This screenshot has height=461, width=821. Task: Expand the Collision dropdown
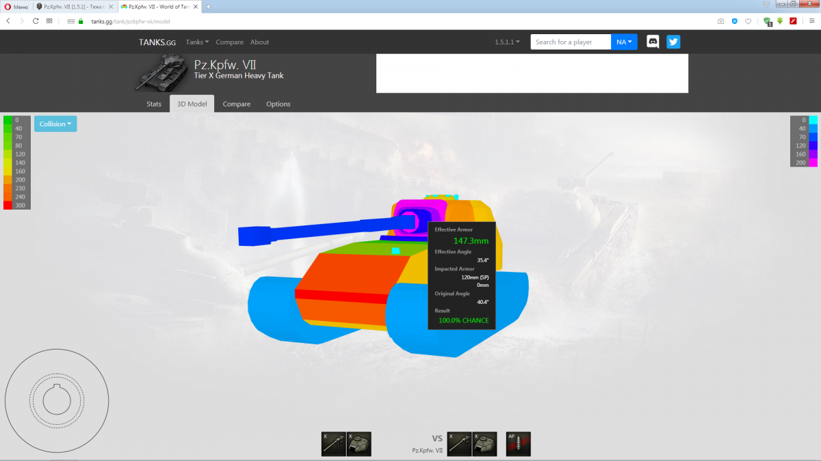(x=55, y=124)
